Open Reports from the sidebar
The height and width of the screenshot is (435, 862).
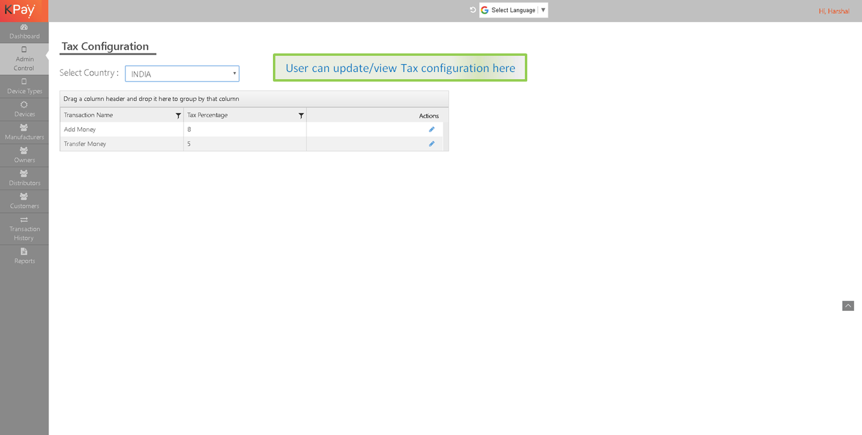click(24, 256)
